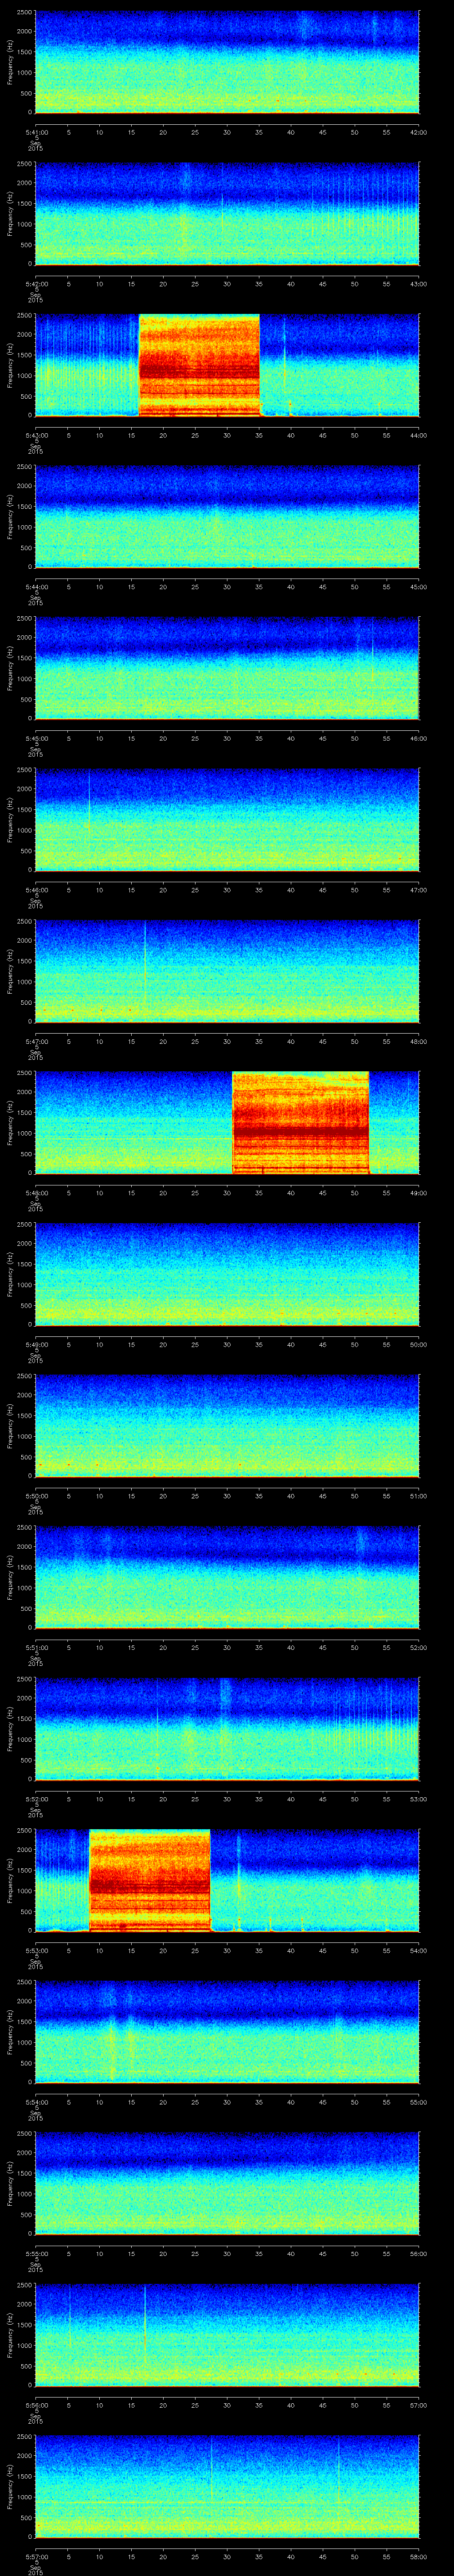The width and height of the screenshot is (454, 2576).
Task: Click the Frequency (Hz) axis title of the first spectrogram
Action: (10, 62)
